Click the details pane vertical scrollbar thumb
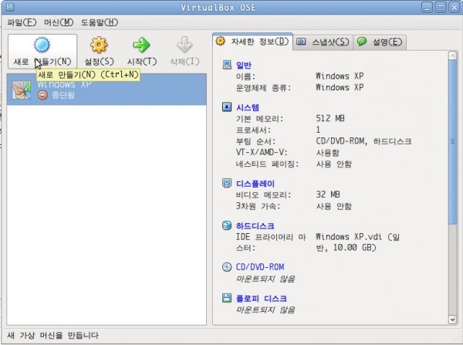 452,142
